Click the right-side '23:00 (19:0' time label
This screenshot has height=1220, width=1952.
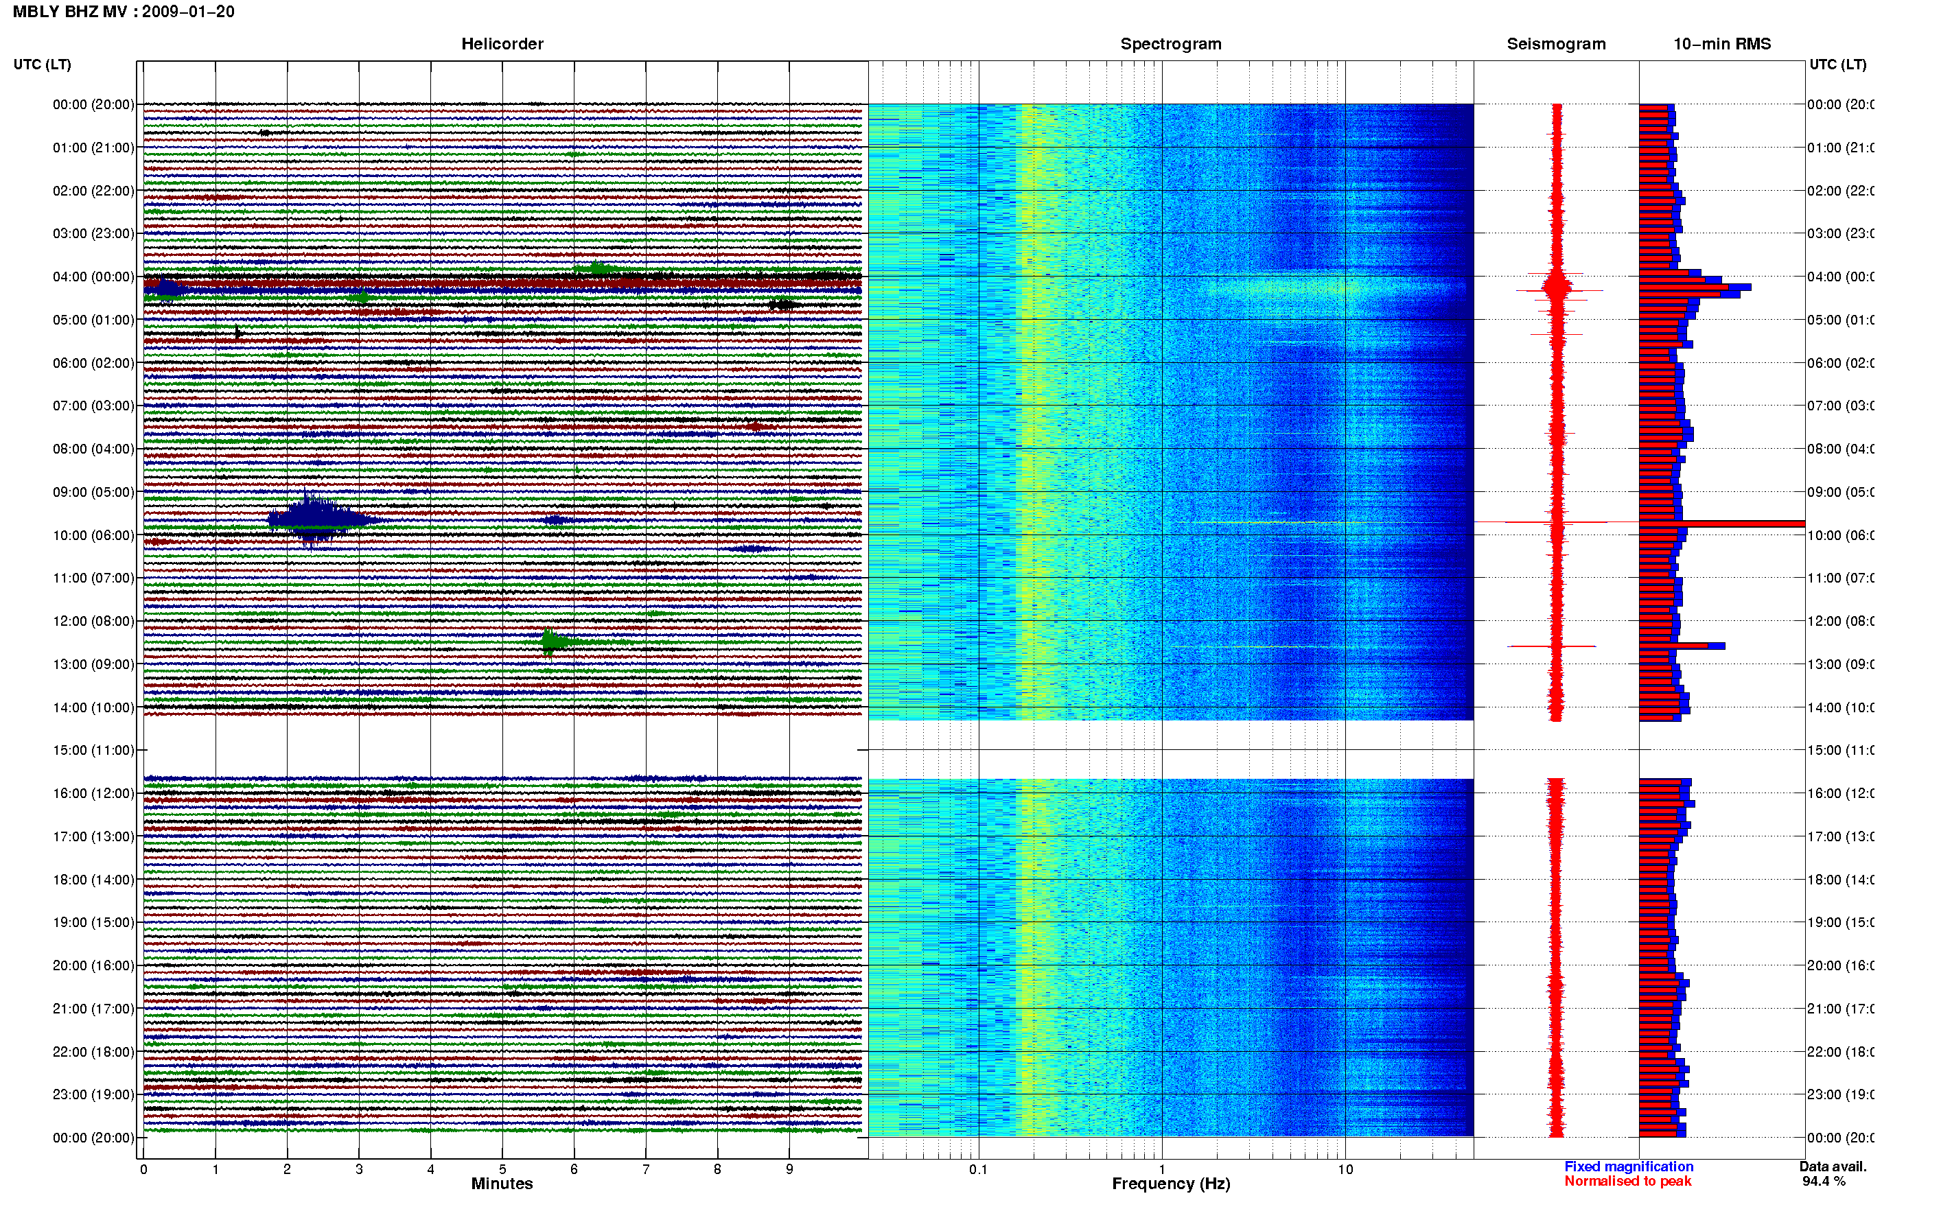tap(1841, 1095)
